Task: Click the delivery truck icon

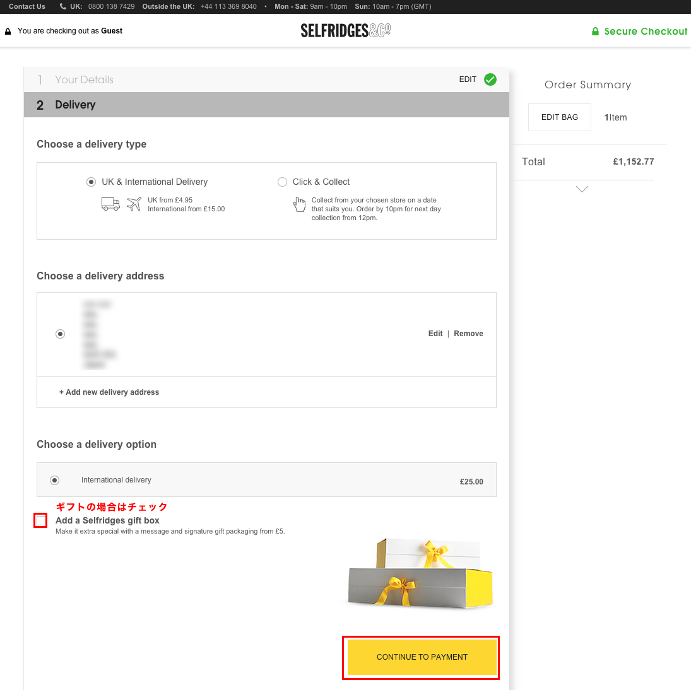Action: pos(110,204)
